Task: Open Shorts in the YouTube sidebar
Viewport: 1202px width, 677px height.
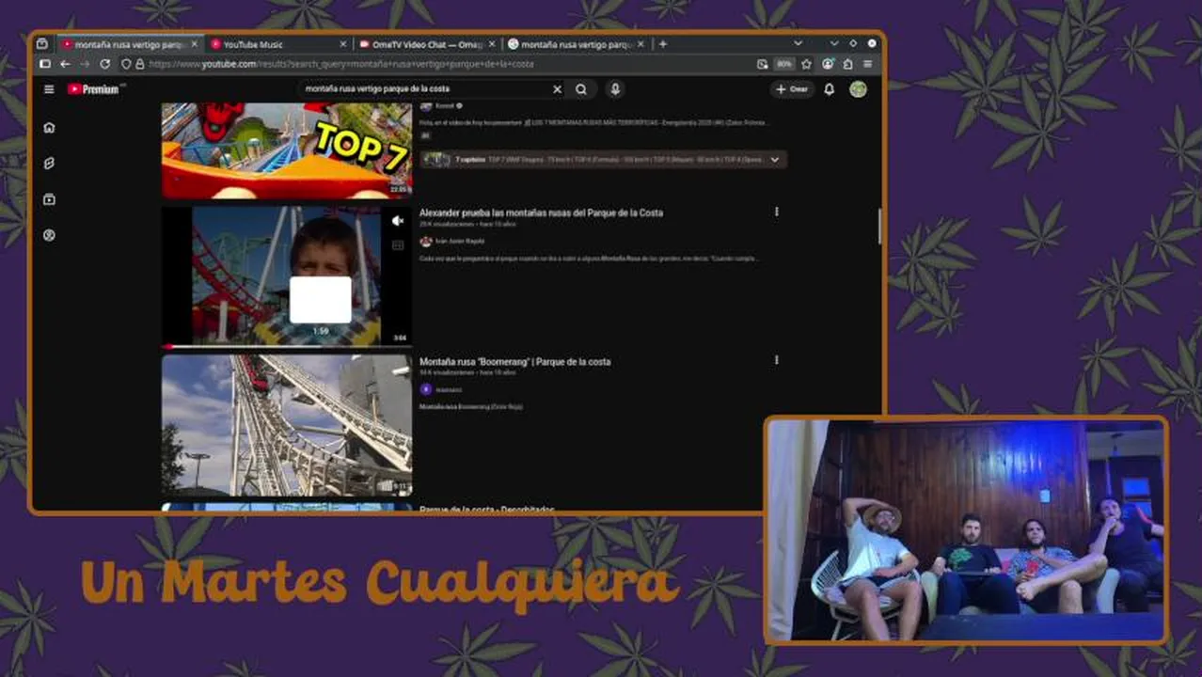Action: click(x=49, y=164)
